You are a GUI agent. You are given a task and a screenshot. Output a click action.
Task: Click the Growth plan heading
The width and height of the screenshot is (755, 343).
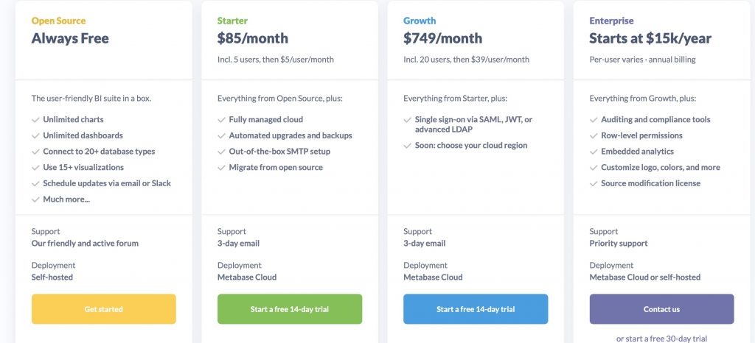click(x=420, y=21)
